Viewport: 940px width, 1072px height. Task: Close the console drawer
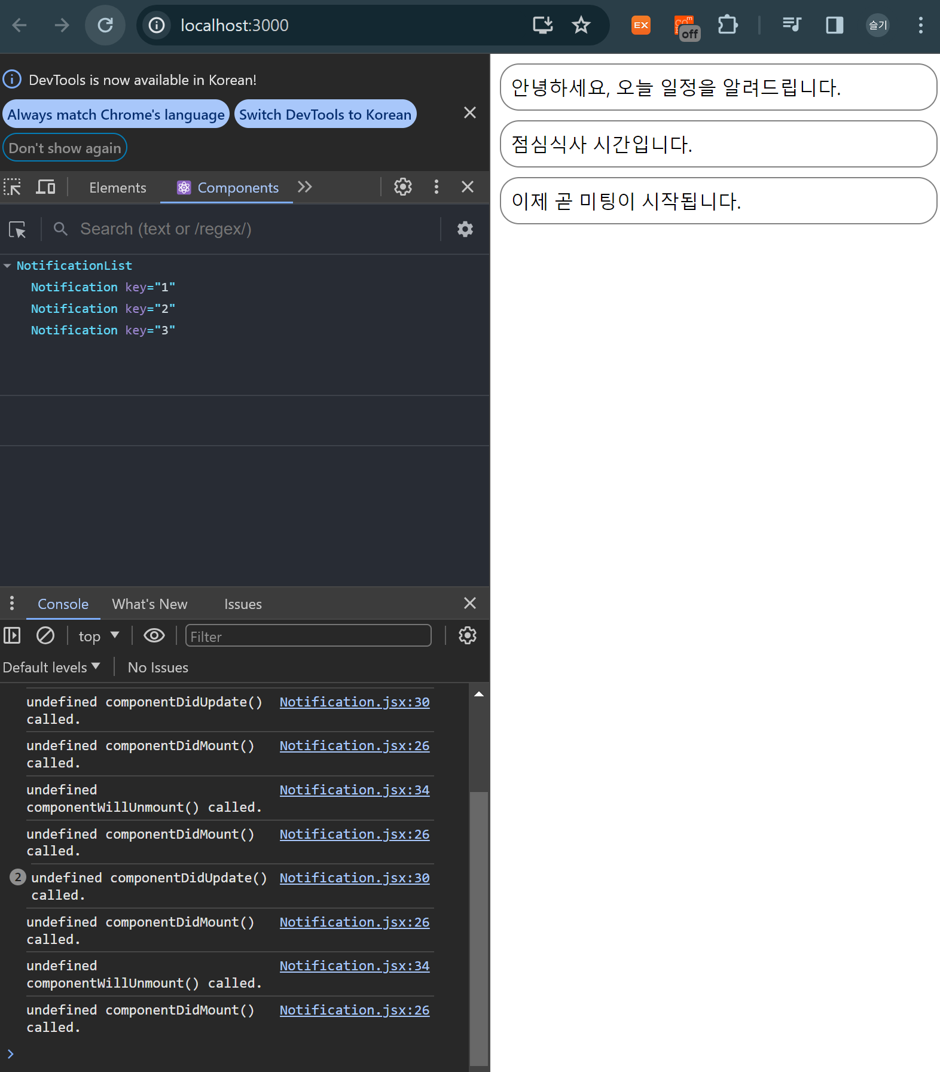(470, 603)
